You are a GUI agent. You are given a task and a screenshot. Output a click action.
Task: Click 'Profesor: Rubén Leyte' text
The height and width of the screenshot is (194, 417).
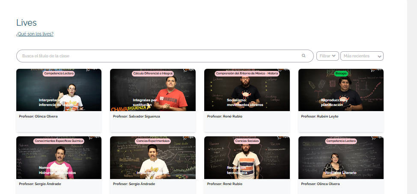point(320,116)
